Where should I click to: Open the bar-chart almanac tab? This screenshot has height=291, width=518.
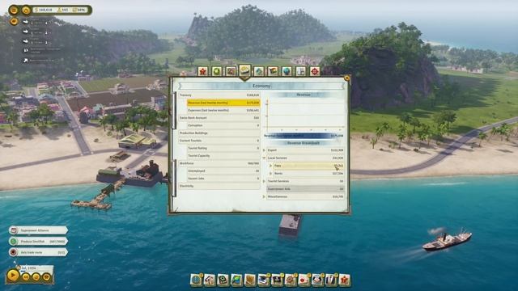point(300,71)
